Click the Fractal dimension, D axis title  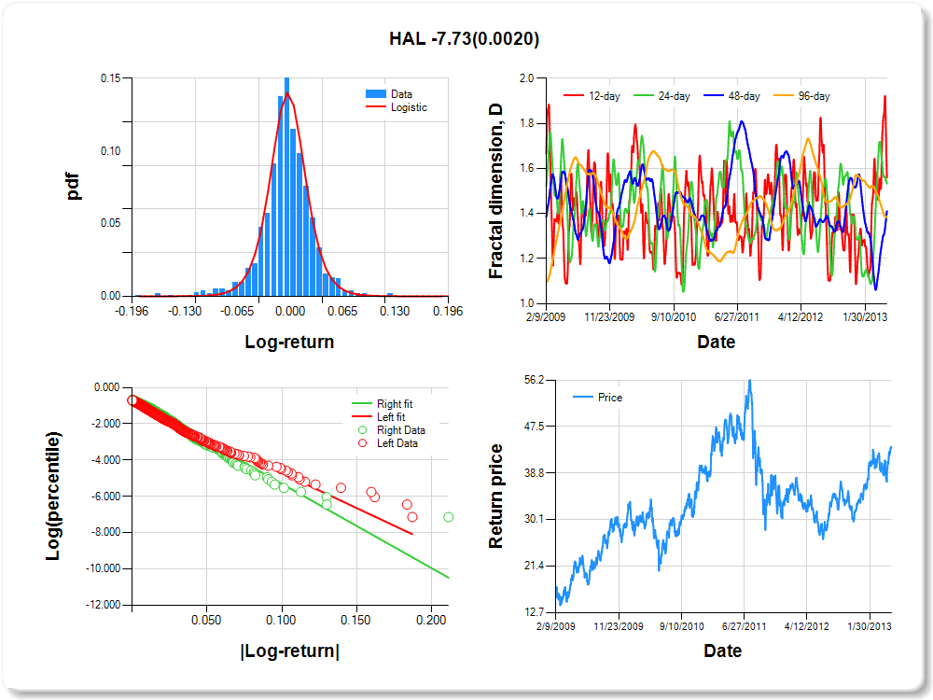coord(496,190)
